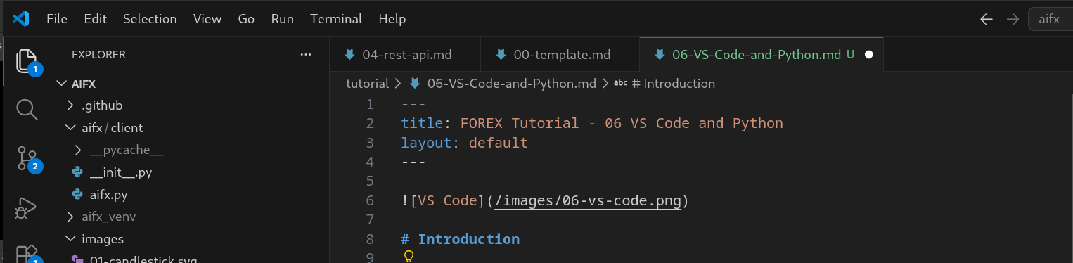1073x263 pixels.
Task: Open the Go menu
Action: 246,19
